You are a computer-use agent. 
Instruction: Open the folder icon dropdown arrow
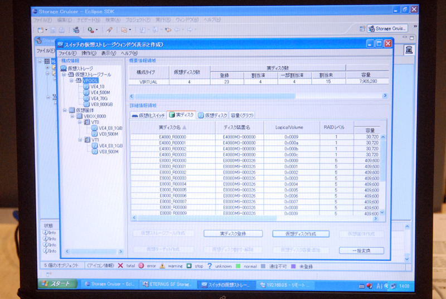click(130, 30)
